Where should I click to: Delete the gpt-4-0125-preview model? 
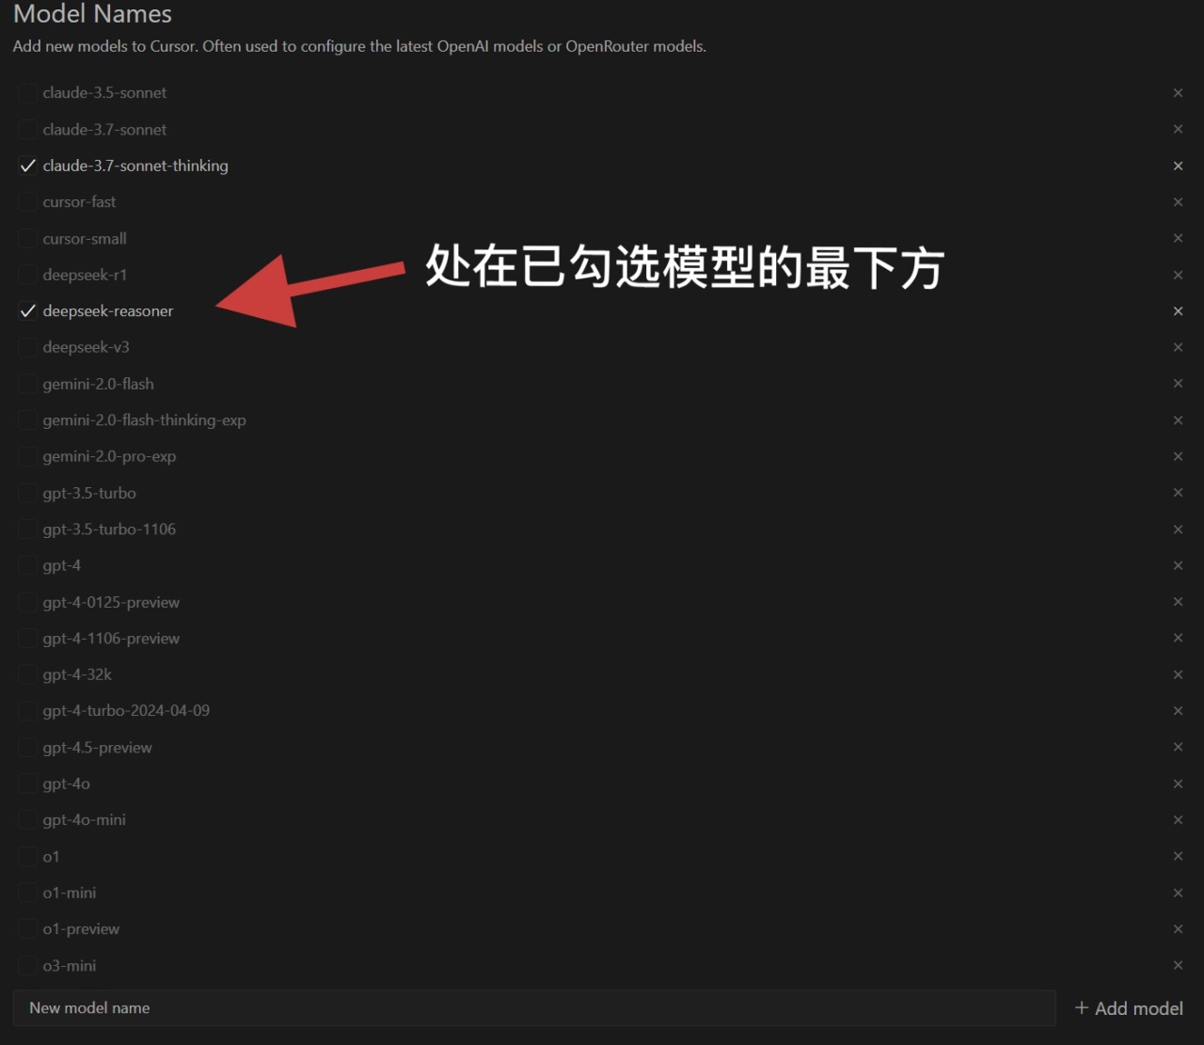tap(1178, 602)
